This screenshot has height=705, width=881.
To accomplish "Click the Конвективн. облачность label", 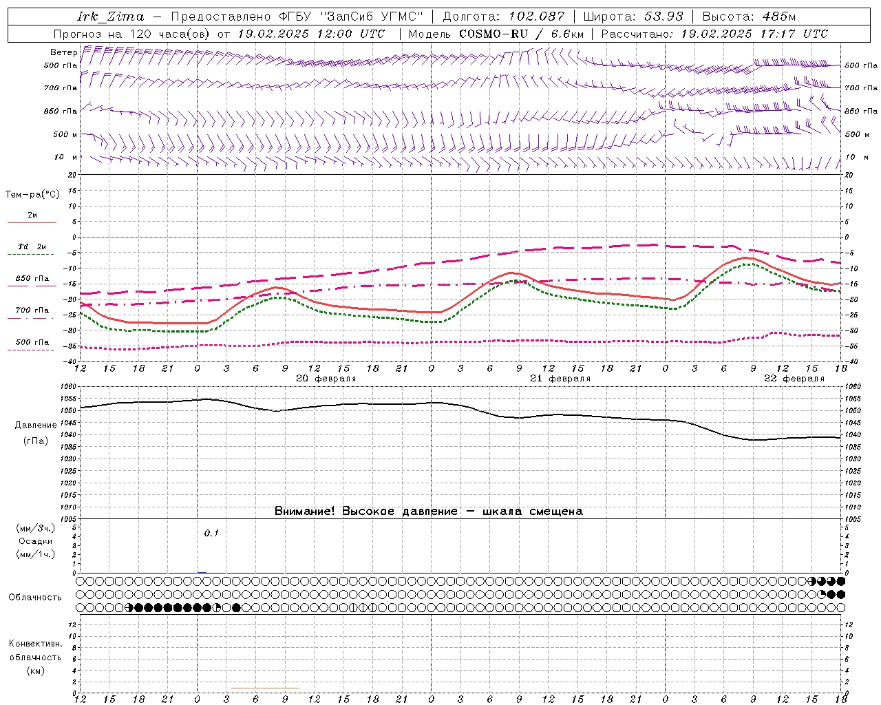I will (35, 651).
